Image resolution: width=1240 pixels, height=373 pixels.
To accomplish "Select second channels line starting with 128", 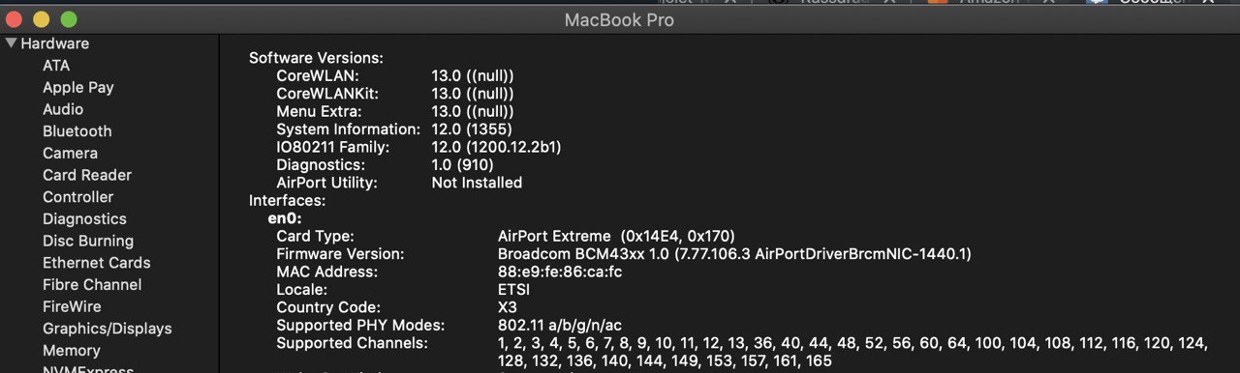I will (x=665, y=361).
